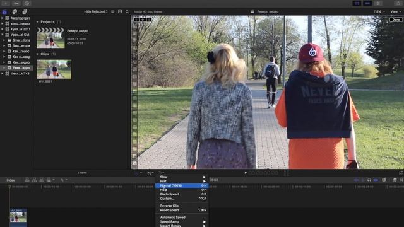Toggle clip appearance filmstrip icon in browser
Image resolution: width=404 pixels, height=227 pixels.
click(x=113, y=11)
